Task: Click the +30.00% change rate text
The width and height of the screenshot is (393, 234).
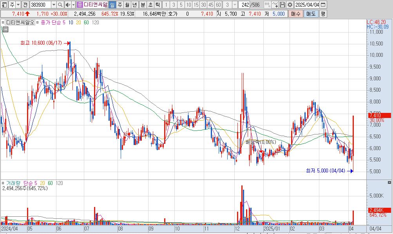Action: pos(59,14)
